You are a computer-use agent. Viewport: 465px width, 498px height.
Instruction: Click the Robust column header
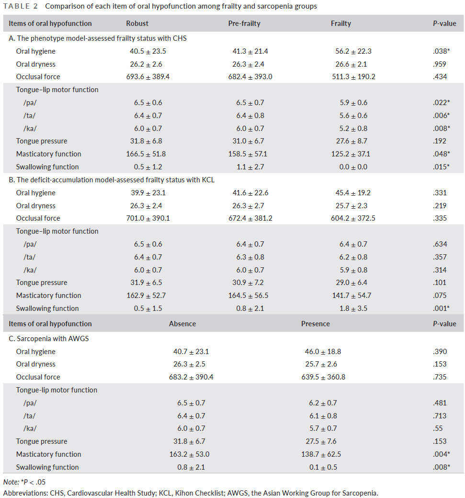137,24
